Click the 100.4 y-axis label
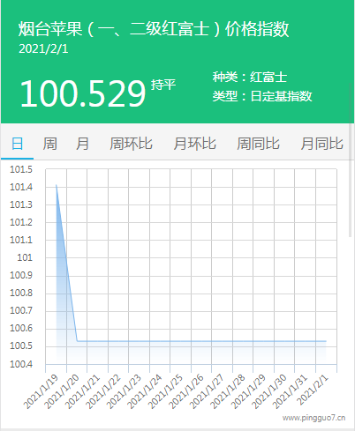The image size is (355, 431). click(x=21, y=364)
